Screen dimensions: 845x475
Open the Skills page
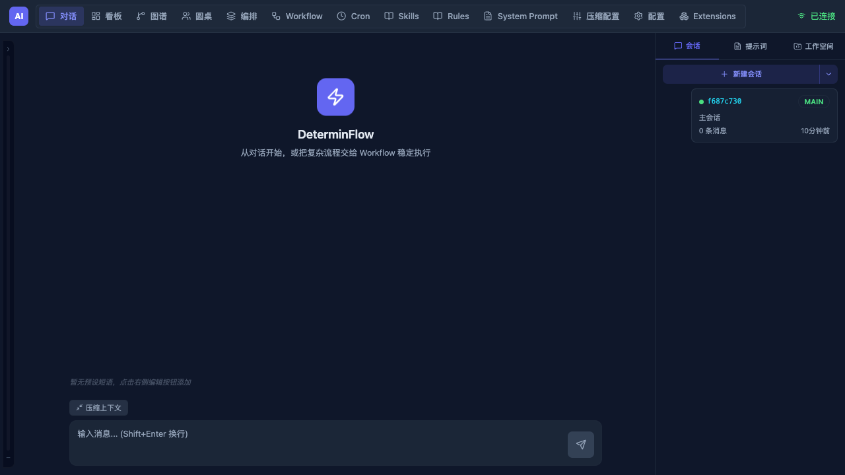click(402, 16)
